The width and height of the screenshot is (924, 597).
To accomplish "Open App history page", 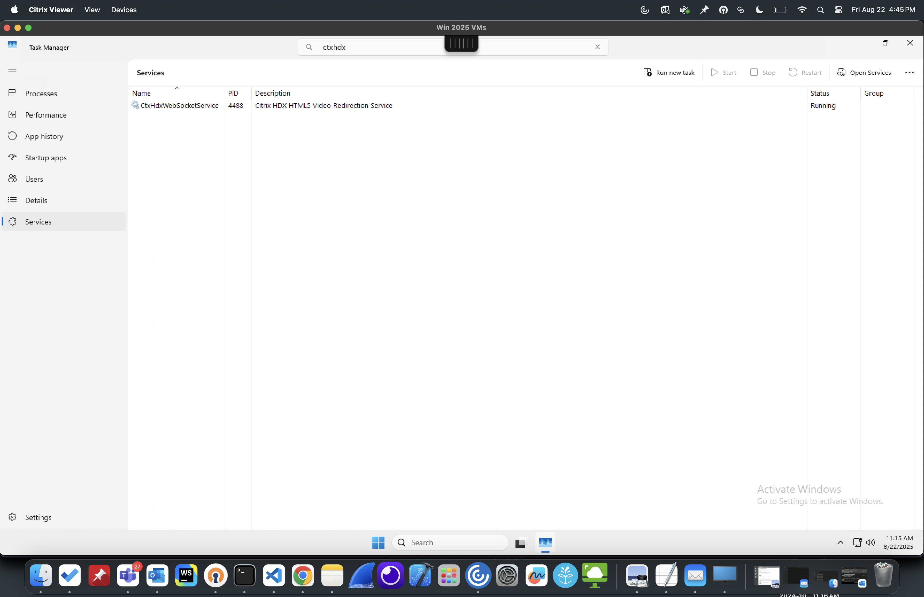I will [x=64, y=136].
